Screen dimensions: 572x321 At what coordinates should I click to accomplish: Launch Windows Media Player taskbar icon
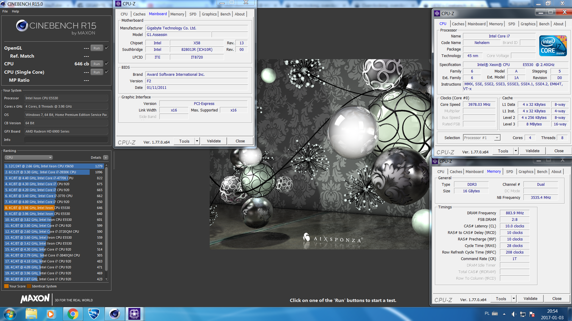(x=51, y=314)
